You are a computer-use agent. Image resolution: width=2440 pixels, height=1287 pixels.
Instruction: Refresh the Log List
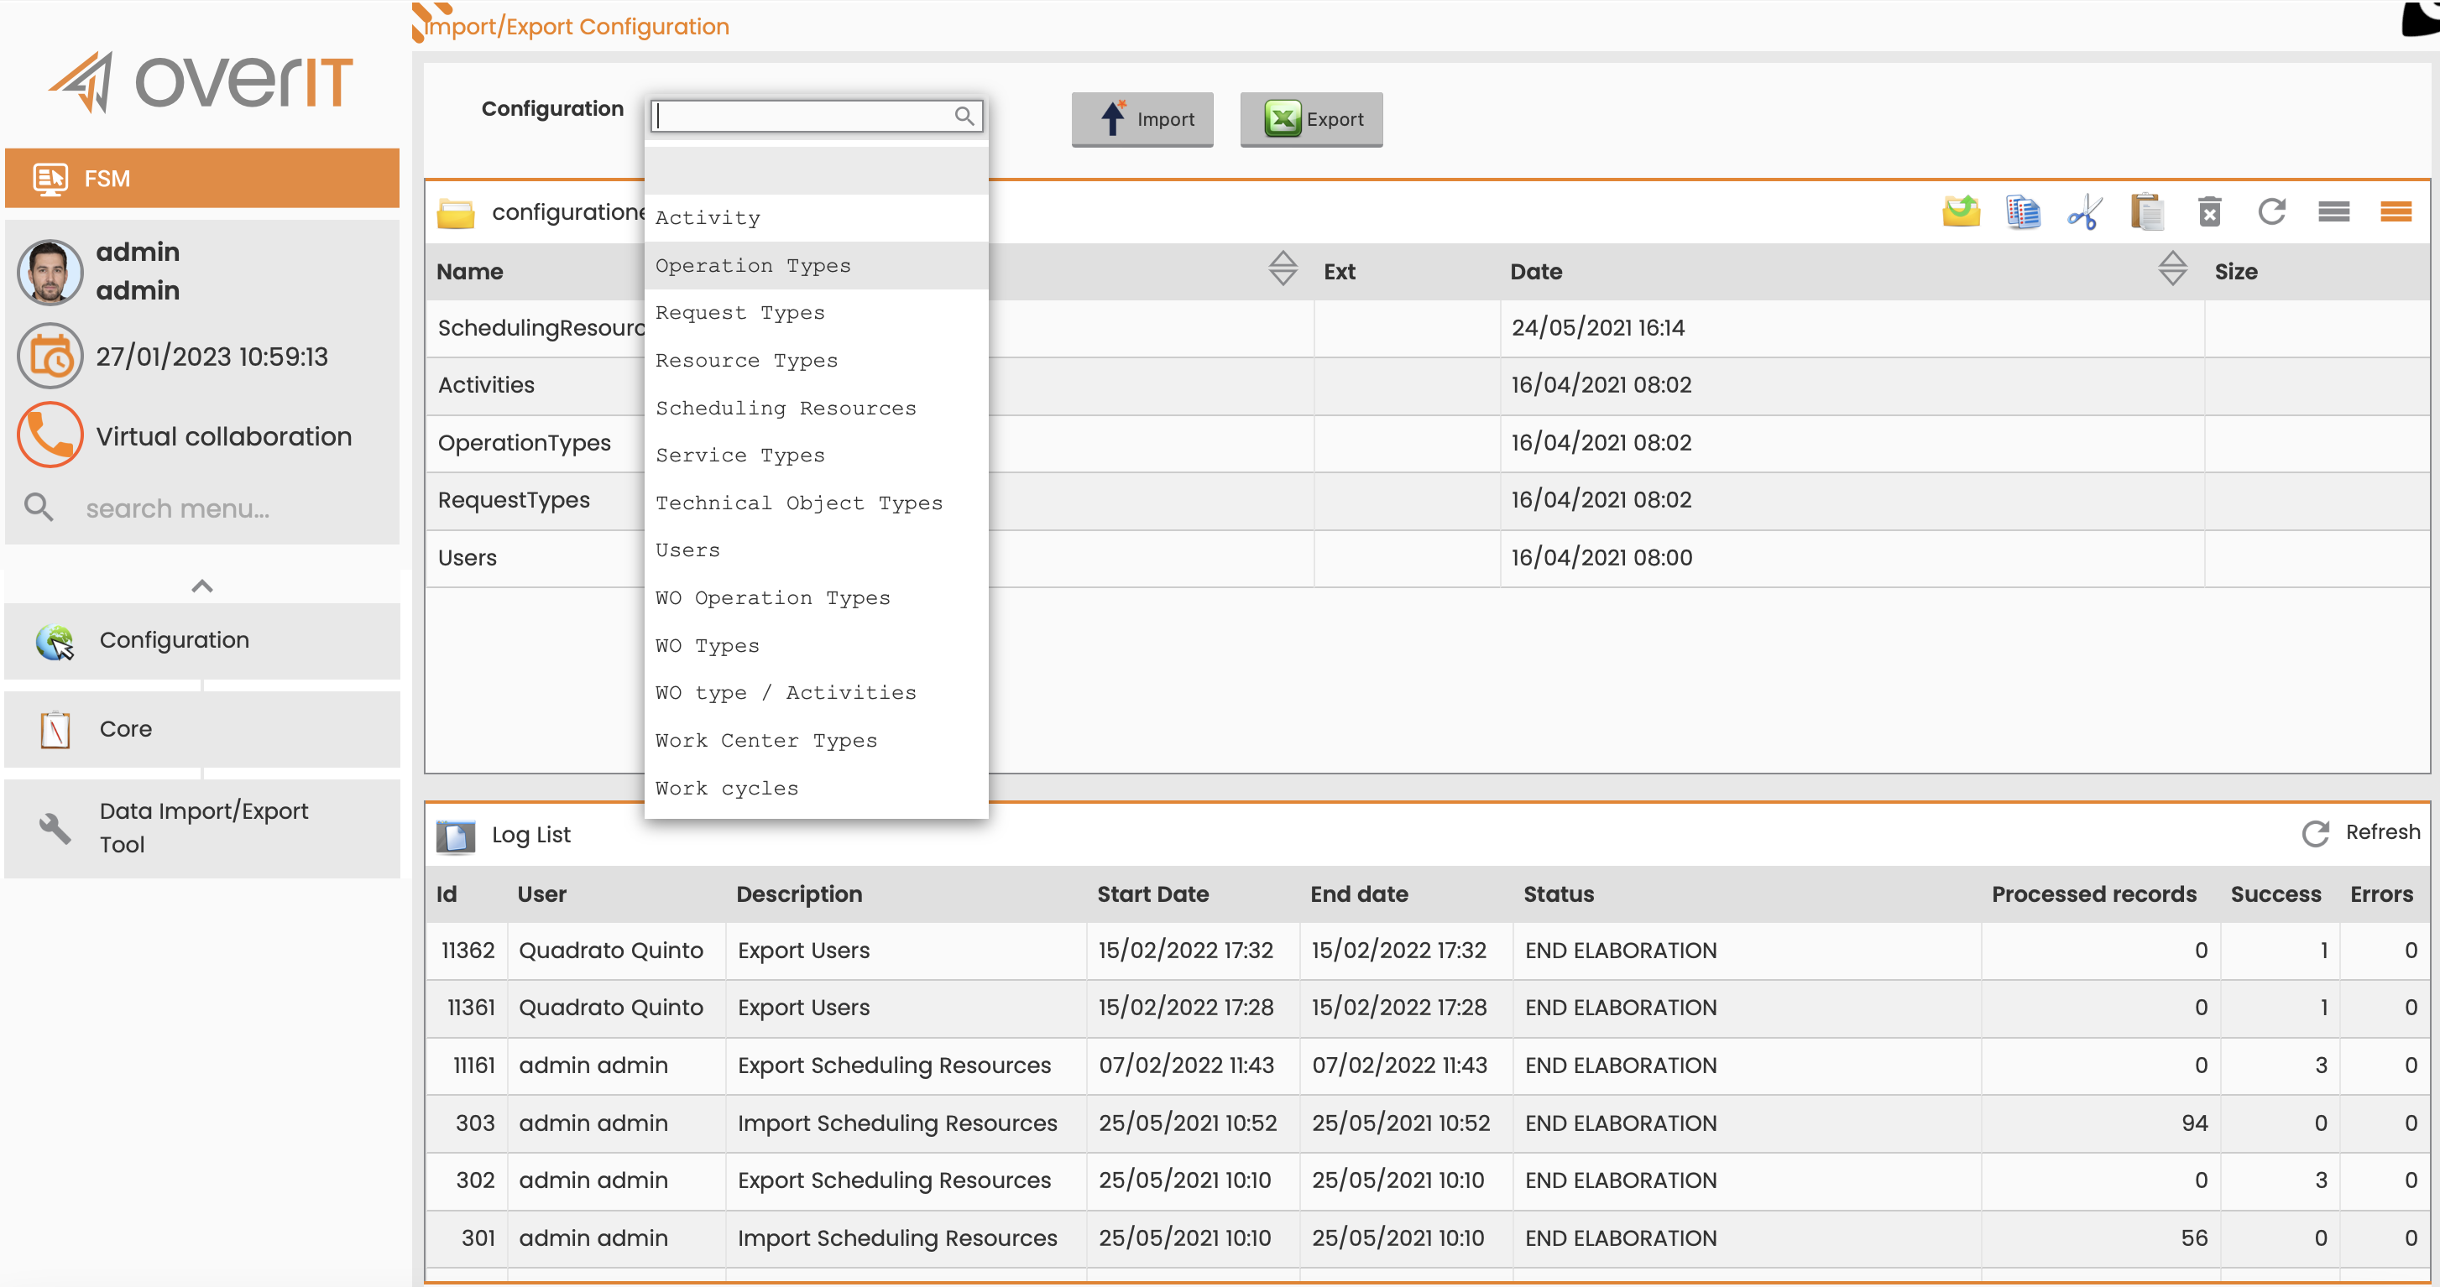pyautogui.click(x=2360, y=832)
